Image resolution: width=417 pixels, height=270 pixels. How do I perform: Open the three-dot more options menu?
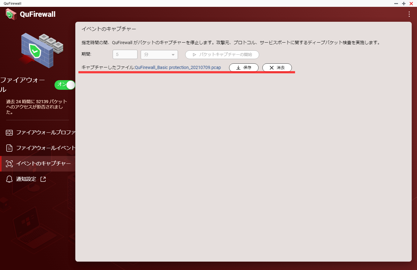(x=409, y=14)
